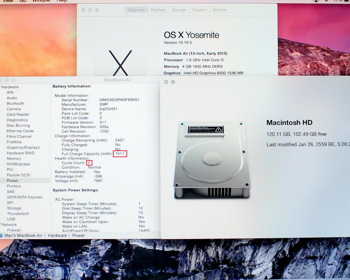Viewport: 350px width, 280px height.
Task: Click the Amperage value -596
Action: point(98,176)
